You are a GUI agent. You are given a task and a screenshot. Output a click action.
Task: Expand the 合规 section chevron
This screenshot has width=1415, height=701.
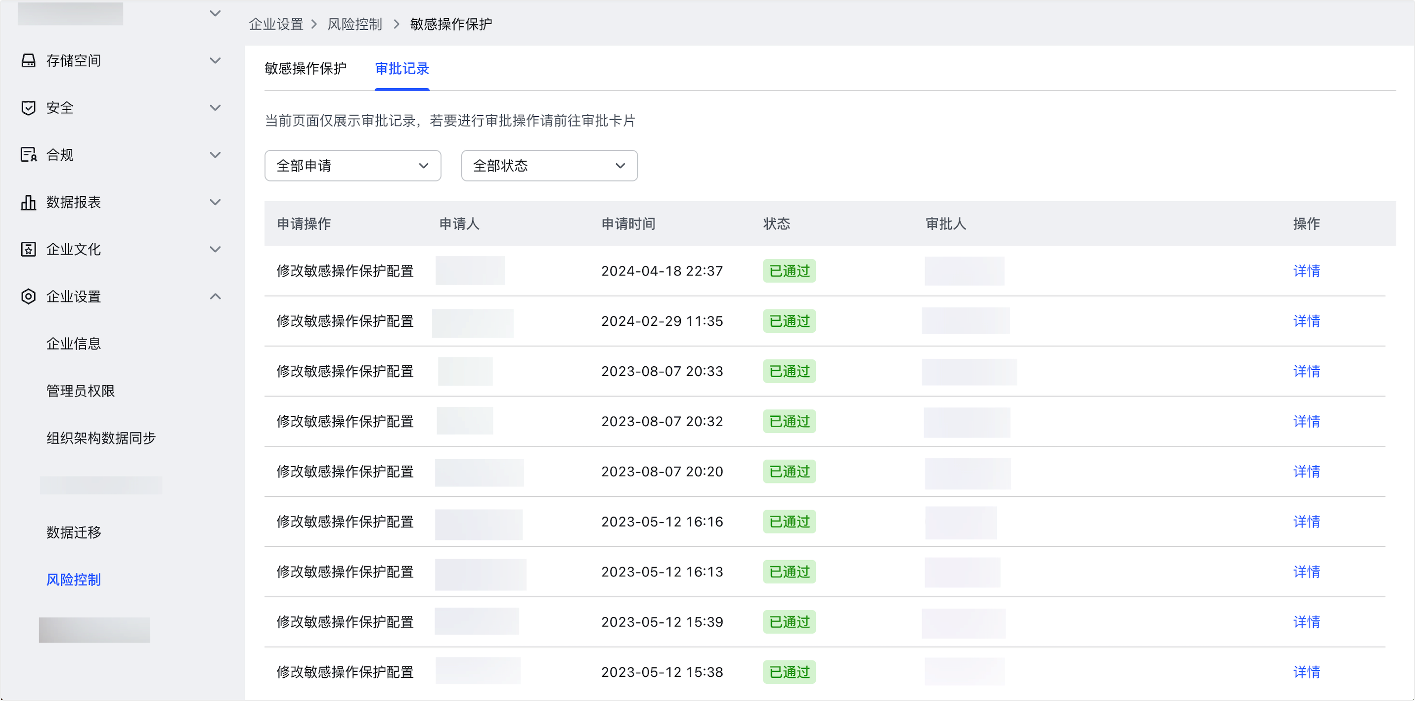pos(216,155)
